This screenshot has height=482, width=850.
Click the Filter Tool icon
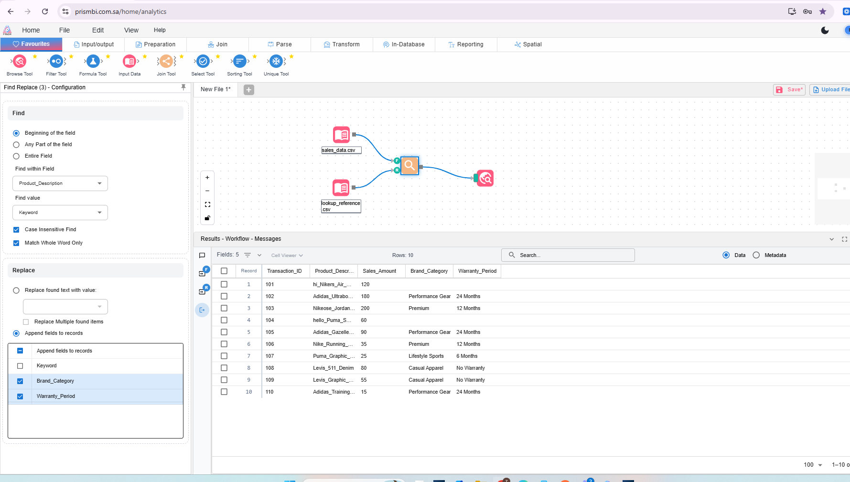pyautogui.click(x=56, y=62)
